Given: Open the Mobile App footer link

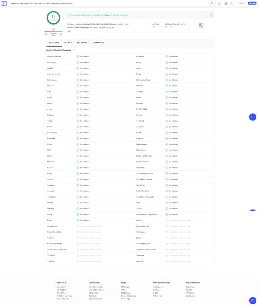Looking at the screenshot, I should pyautogui.click(x=125, y=299).
